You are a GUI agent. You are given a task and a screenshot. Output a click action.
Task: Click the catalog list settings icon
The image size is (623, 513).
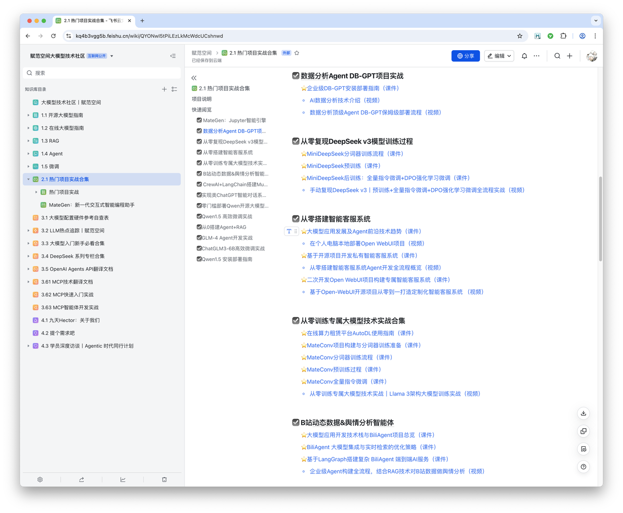(x=174, y=89)
